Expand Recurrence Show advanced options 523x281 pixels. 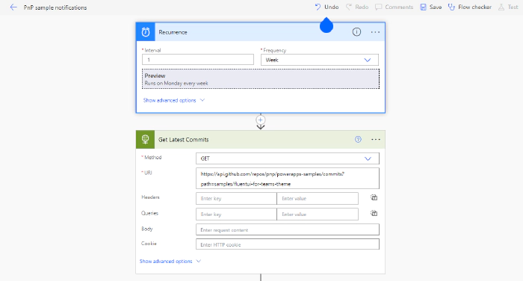pyautogui.click(x=174, y=100)
